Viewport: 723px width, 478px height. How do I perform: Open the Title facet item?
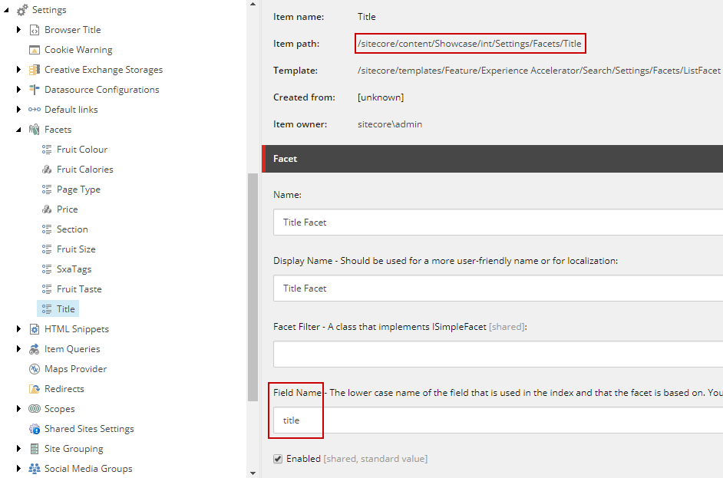coord(64,308)
